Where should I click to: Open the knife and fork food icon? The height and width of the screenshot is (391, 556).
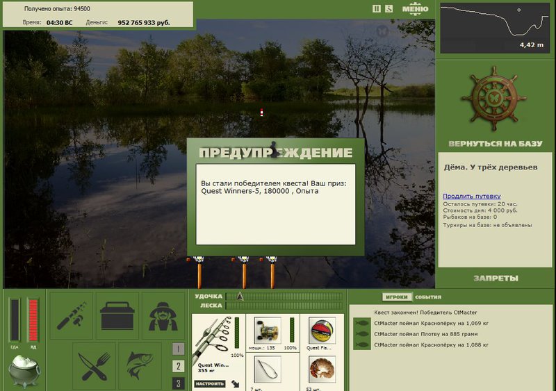point(95,367)
